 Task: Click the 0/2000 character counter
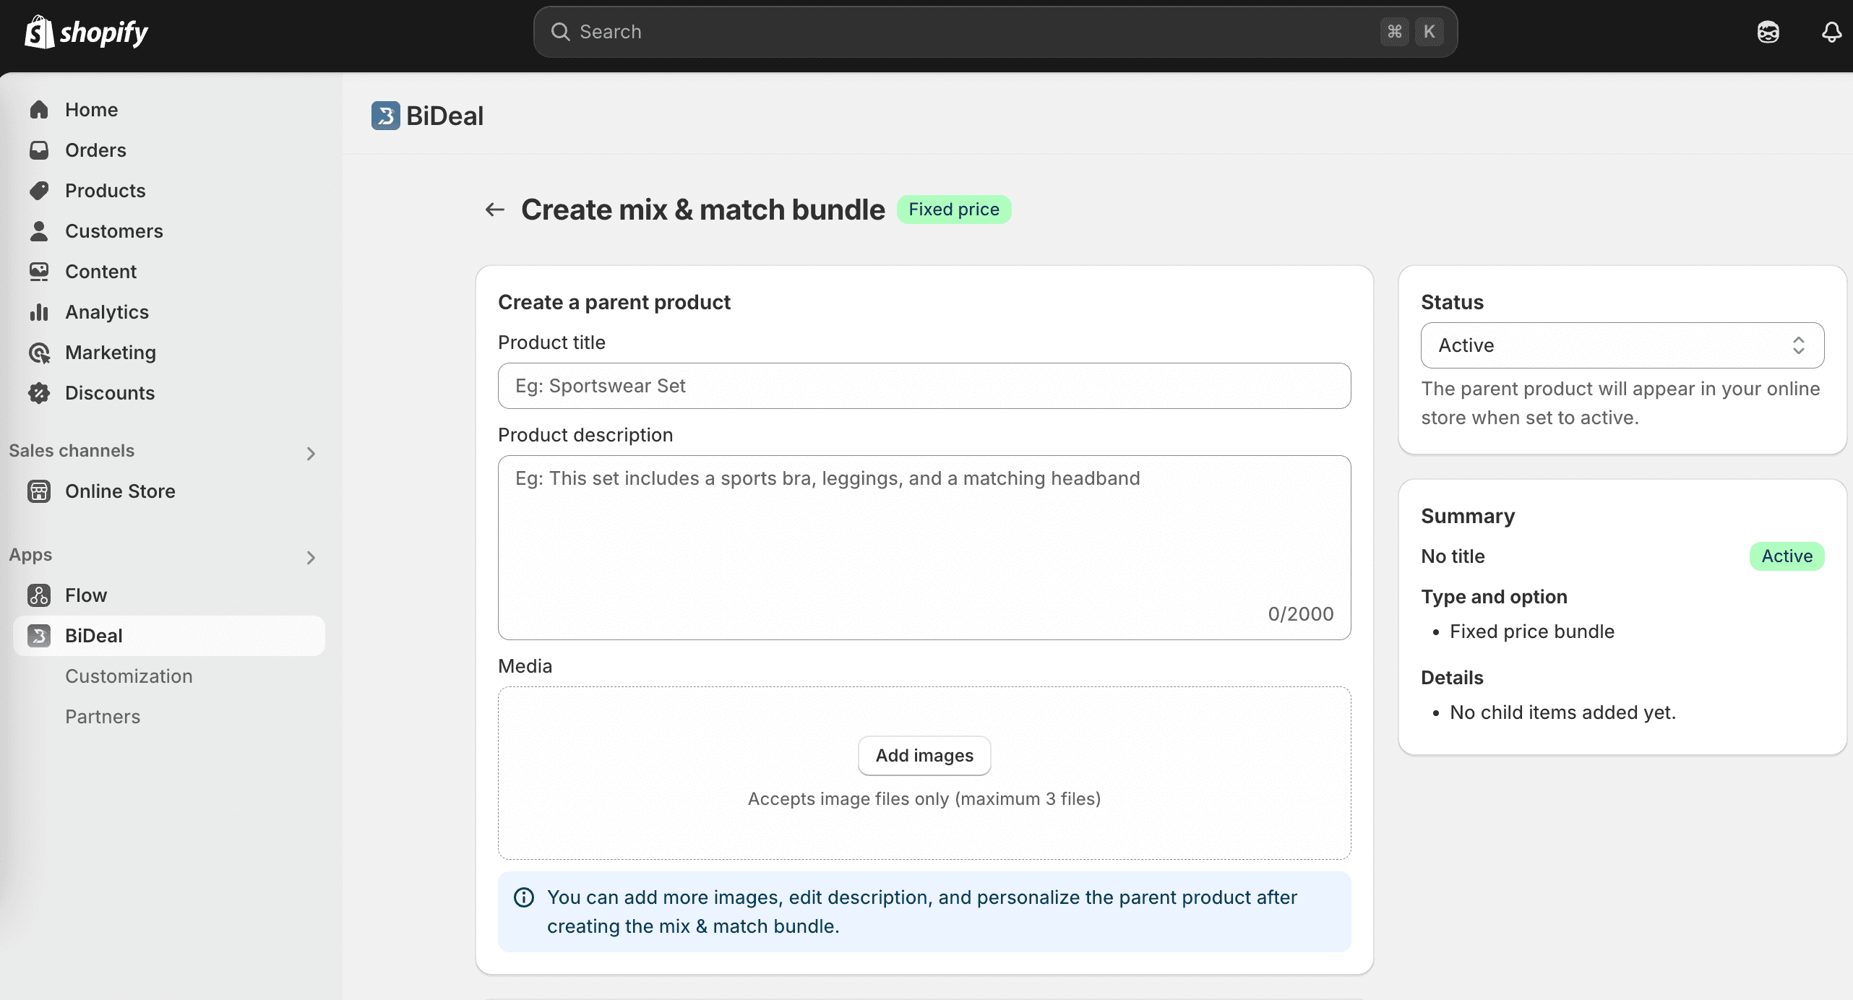[x=1300, y=613]
